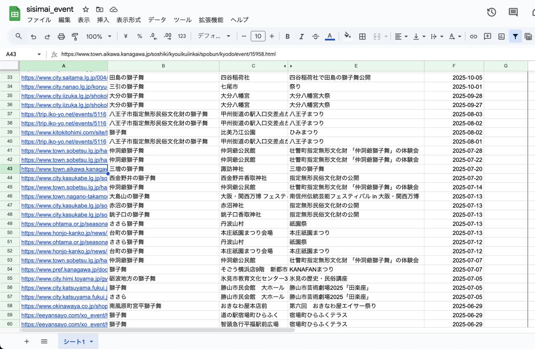Open the 表示形式 menu
This screenshot has width=535, height=349.
click(x=128, y=20)
